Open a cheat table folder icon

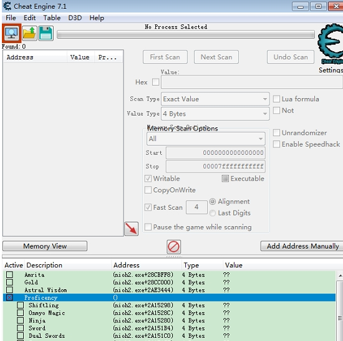[x=29, y=33]
